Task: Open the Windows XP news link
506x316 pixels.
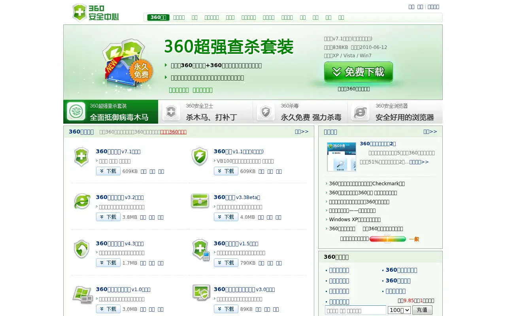Action: click(355, 219)
